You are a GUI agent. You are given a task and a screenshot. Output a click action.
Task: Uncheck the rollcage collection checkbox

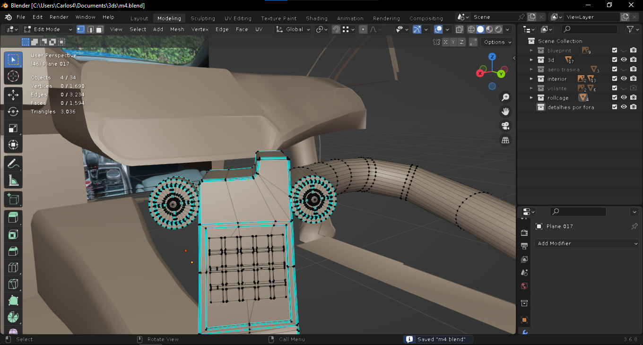click(x=615, y=98)
